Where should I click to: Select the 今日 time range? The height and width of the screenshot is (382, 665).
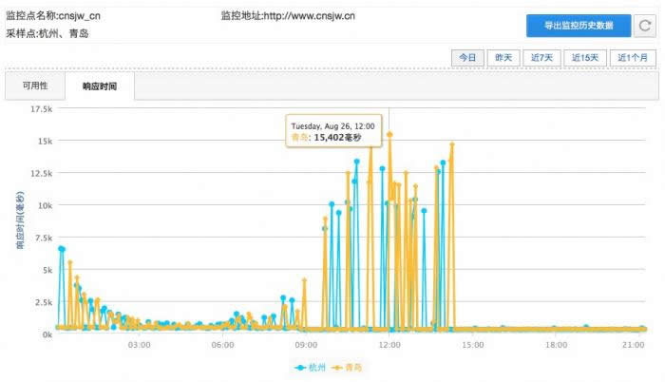click(466, 58)
